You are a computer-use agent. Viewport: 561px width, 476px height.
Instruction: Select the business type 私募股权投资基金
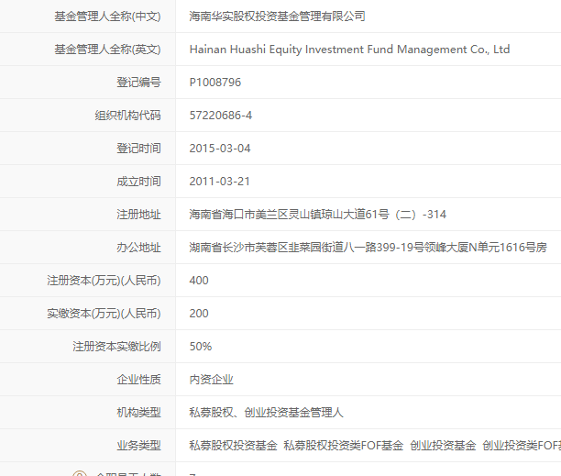tap(233, 446)
